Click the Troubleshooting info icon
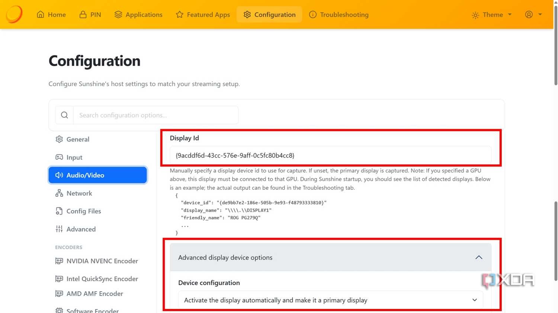This screenshot has height=313, width=558. click(x=313, y=14)
